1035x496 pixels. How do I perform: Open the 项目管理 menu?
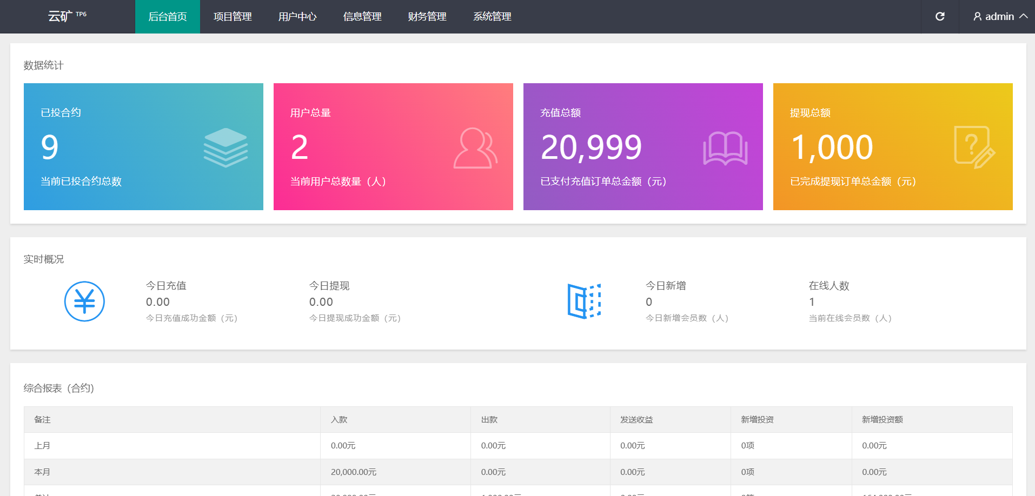pyautogui.click(x=233, y=17)
